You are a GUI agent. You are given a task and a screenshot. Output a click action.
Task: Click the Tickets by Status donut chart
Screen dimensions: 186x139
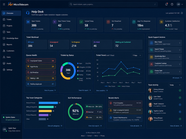pyautogui.click(x=68, y=71)
